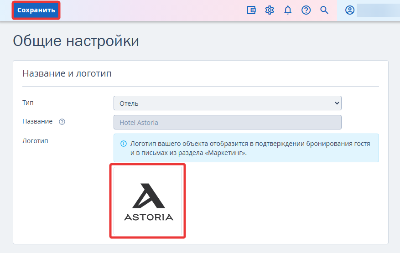Image resolution: width=400 pixels, height=253 pixels.
Task: Click the search magnifier icon
Action: tap(324, 10)
